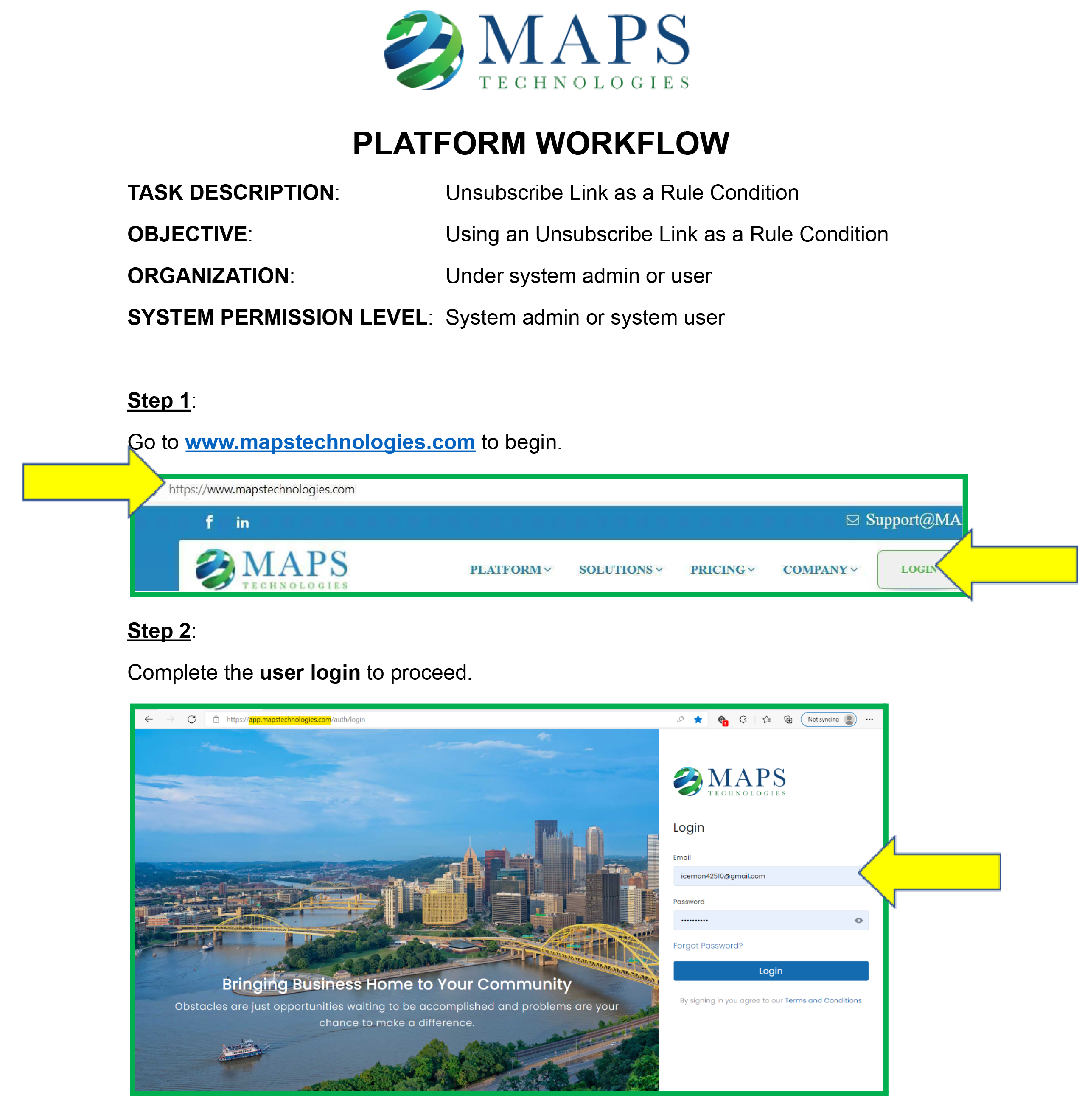Click the browser back arrow
1082x1120 pixels.
tap(149, 720)
